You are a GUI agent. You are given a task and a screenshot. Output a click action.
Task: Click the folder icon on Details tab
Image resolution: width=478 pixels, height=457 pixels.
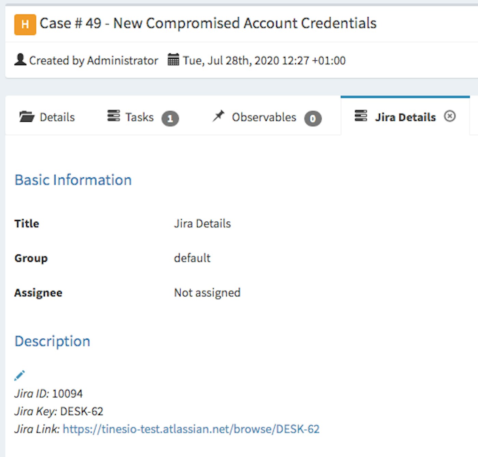(x=27, y=117)
